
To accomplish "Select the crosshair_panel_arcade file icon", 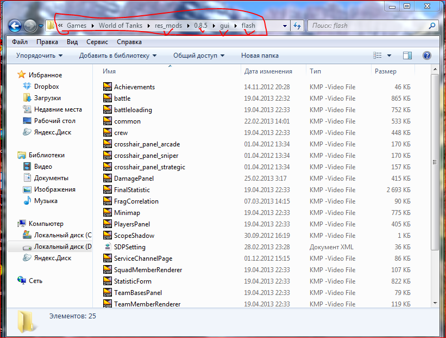I will pos(108,144).
